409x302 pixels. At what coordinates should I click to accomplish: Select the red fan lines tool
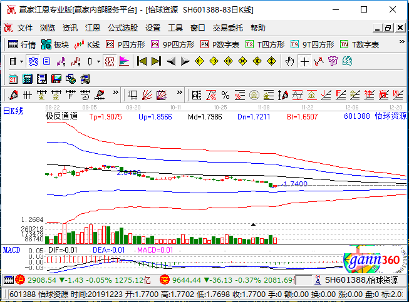147,95
